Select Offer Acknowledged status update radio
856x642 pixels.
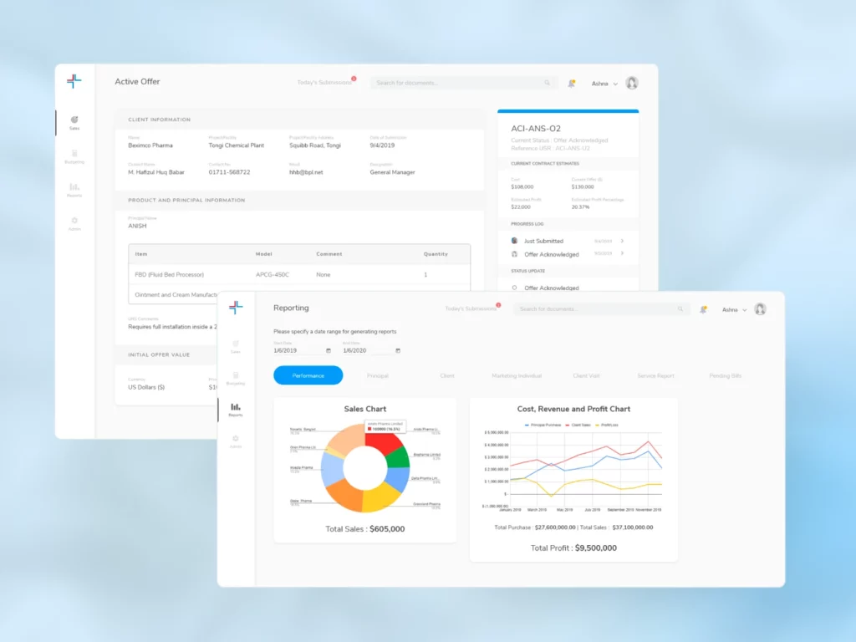[514, 288]
